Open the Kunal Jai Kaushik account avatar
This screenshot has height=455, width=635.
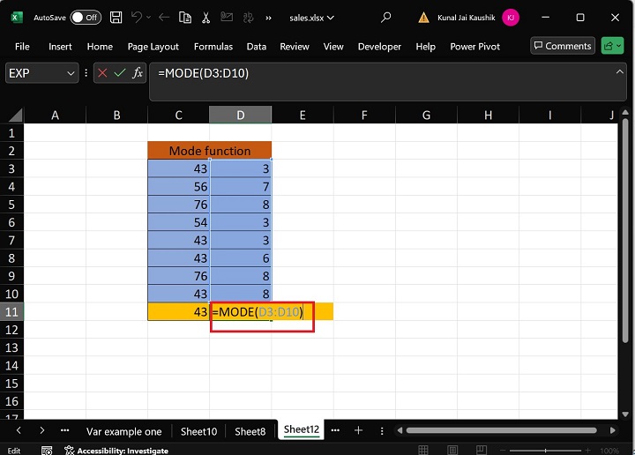click(511, 18)
